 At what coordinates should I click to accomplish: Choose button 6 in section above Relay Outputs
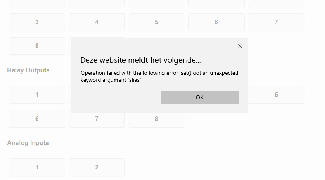pos(216,22)
